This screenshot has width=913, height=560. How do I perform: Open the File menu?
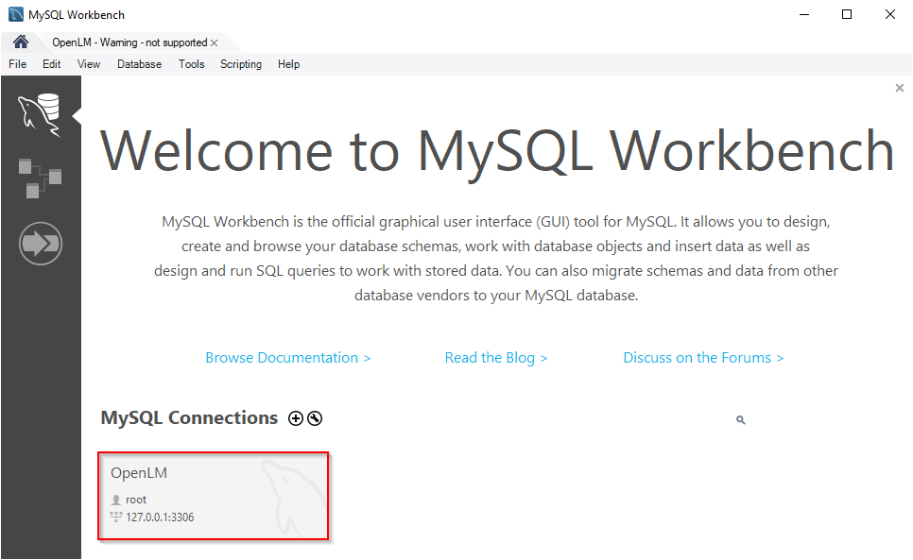(17, 64)
